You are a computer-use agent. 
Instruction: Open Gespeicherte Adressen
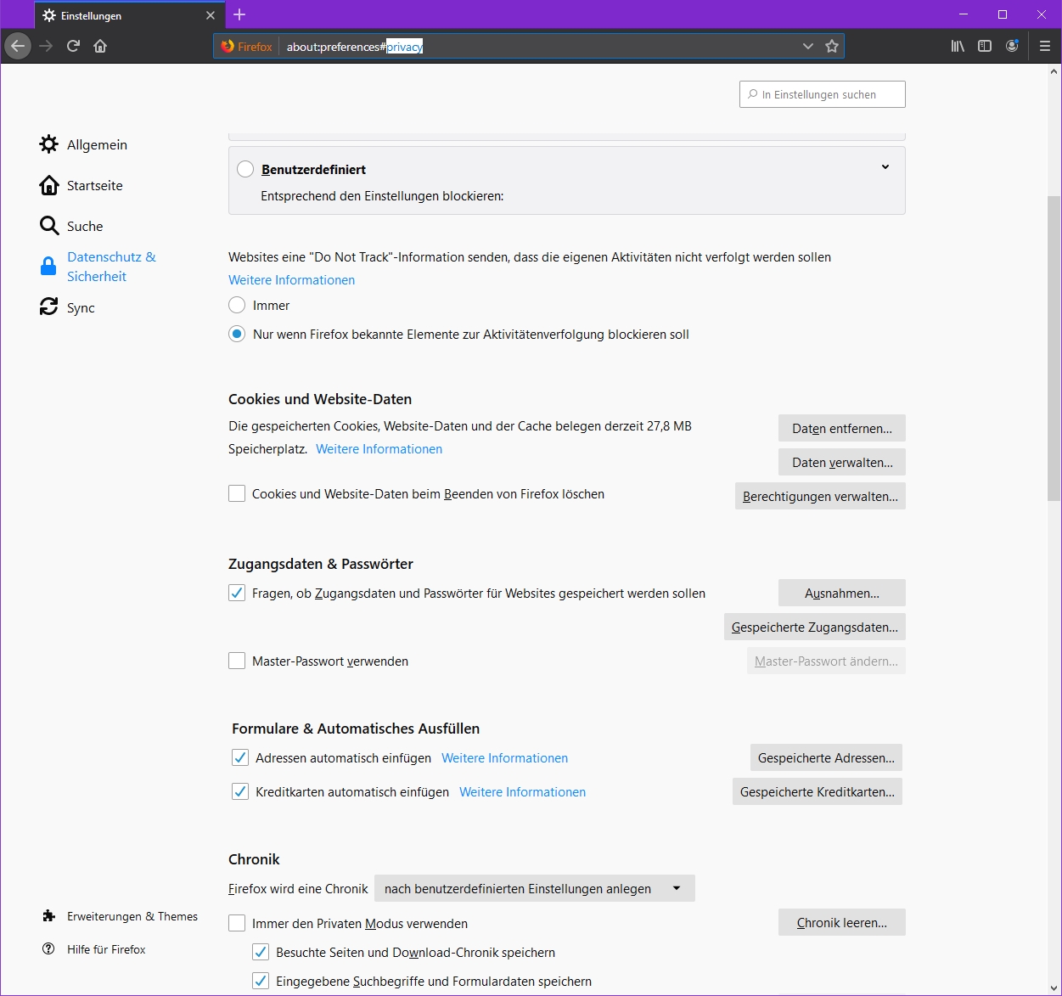pos(826,757)
